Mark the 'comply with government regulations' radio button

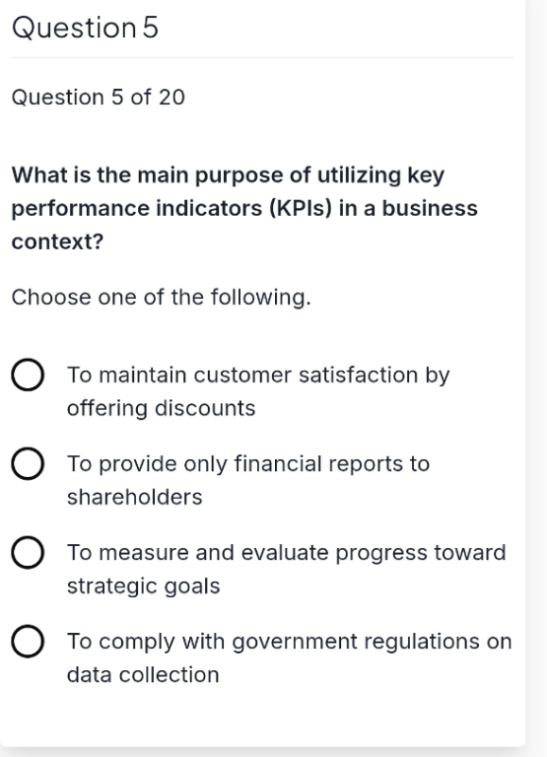[x=28, y=641]
